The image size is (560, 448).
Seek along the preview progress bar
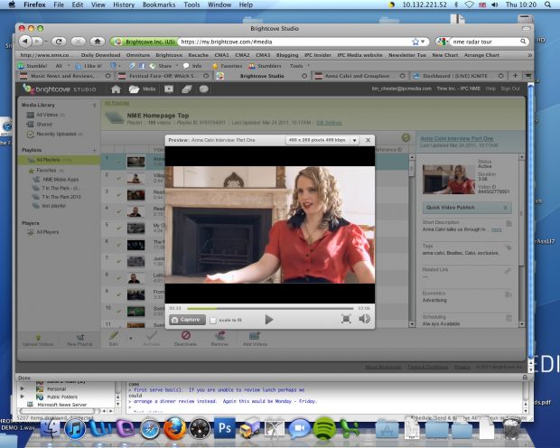[x=270, y=308]
